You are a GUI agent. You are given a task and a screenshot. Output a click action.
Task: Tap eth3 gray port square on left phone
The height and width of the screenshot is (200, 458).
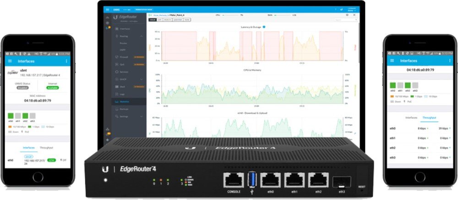33,116
